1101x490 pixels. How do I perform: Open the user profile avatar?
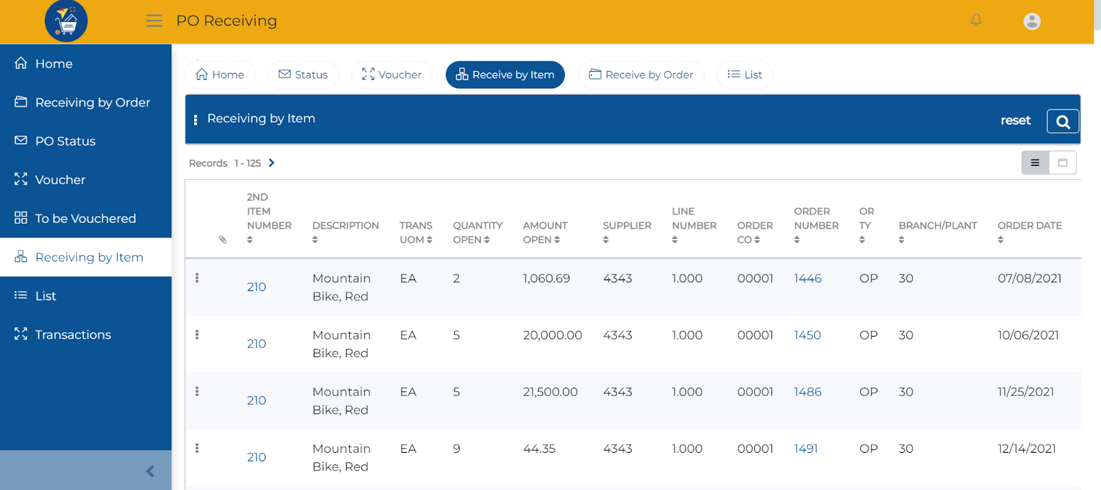click(1031, 21)
